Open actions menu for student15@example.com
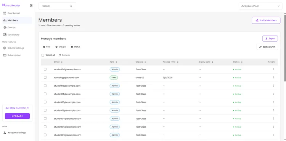This screenshot has width=286, height=141. [273, 102]
